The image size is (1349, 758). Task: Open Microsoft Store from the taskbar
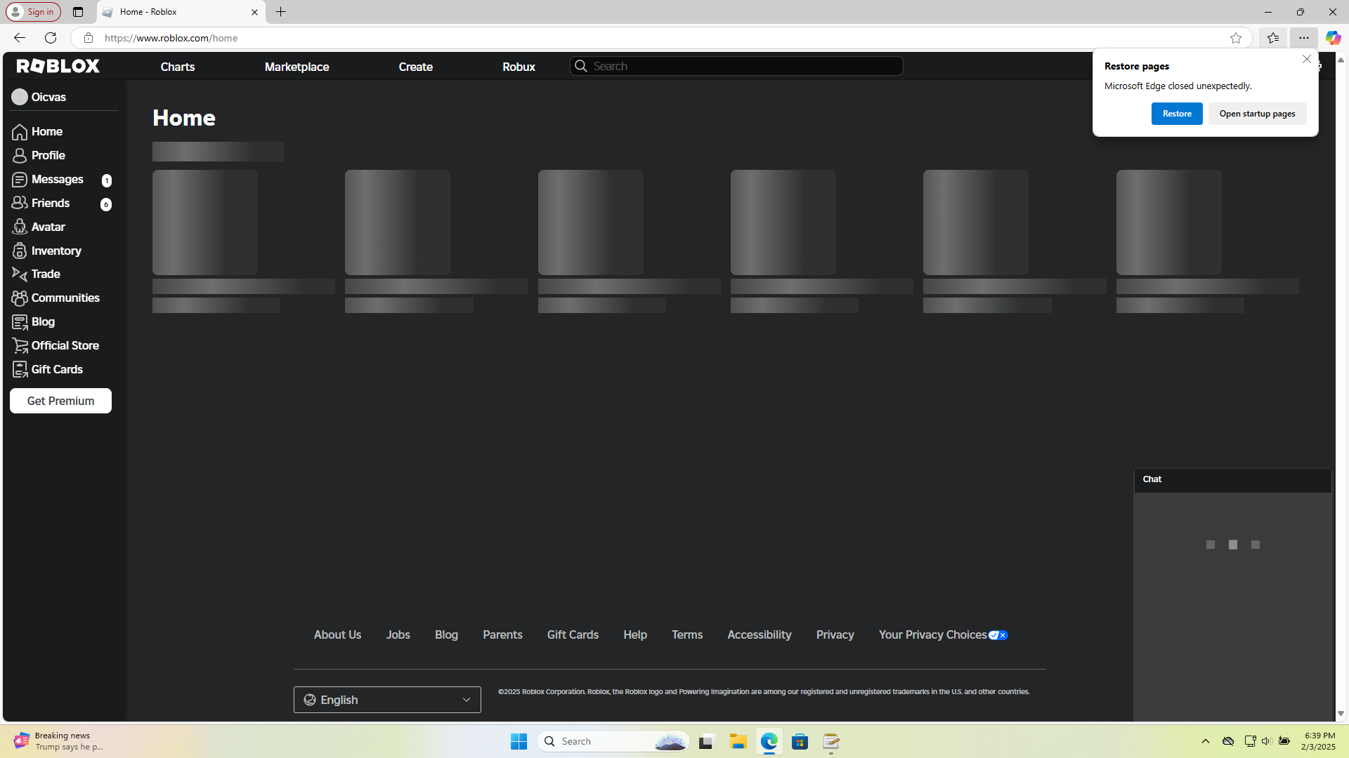tap(800, 741)
